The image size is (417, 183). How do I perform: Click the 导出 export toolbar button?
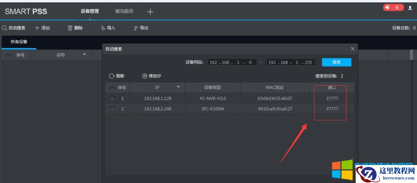141,28
